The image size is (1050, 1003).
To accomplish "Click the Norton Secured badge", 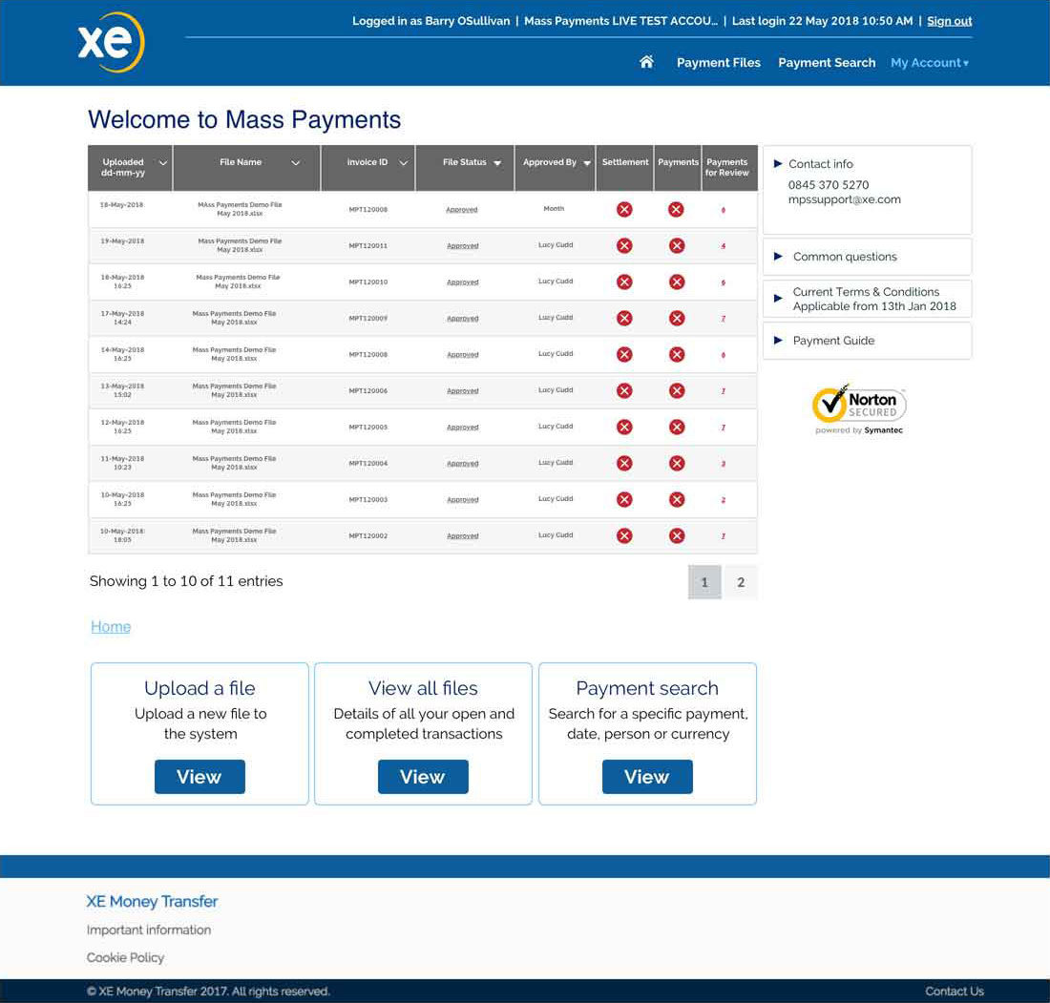I will (858, 408).
